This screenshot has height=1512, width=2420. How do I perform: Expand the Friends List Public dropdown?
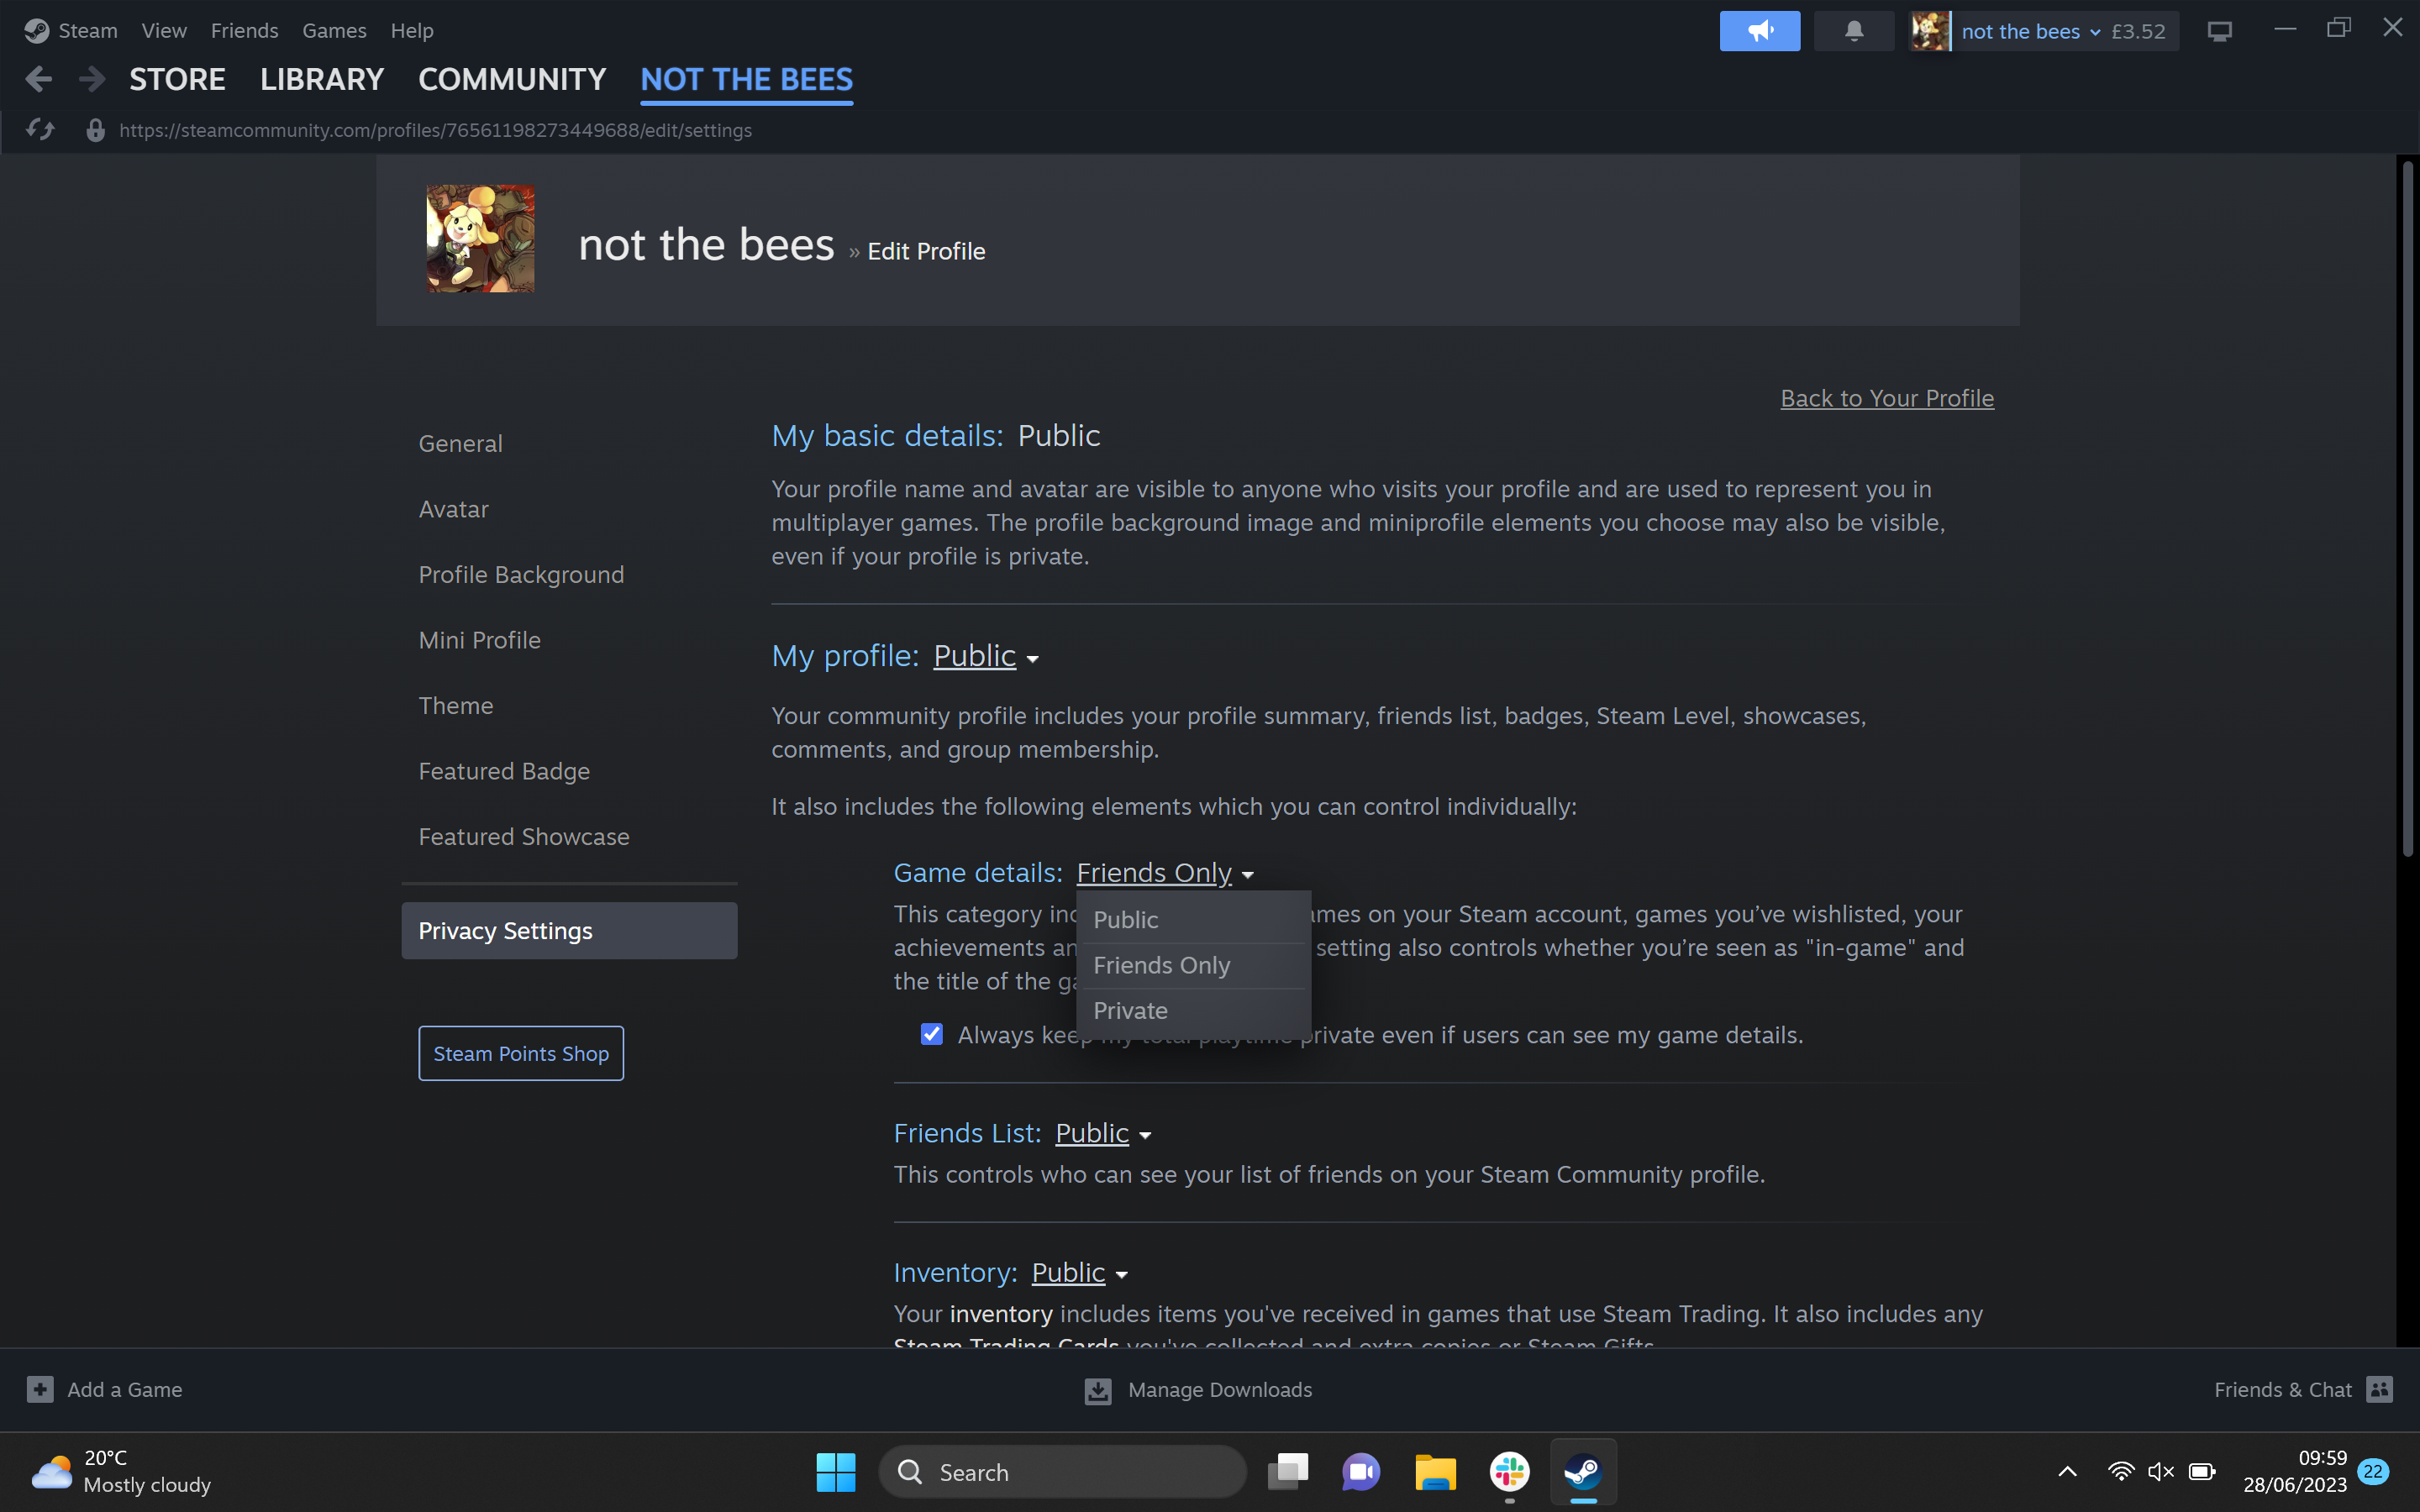[1103, 1133]
